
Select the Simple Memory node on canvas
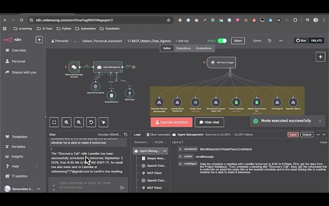tap(111, 95)
